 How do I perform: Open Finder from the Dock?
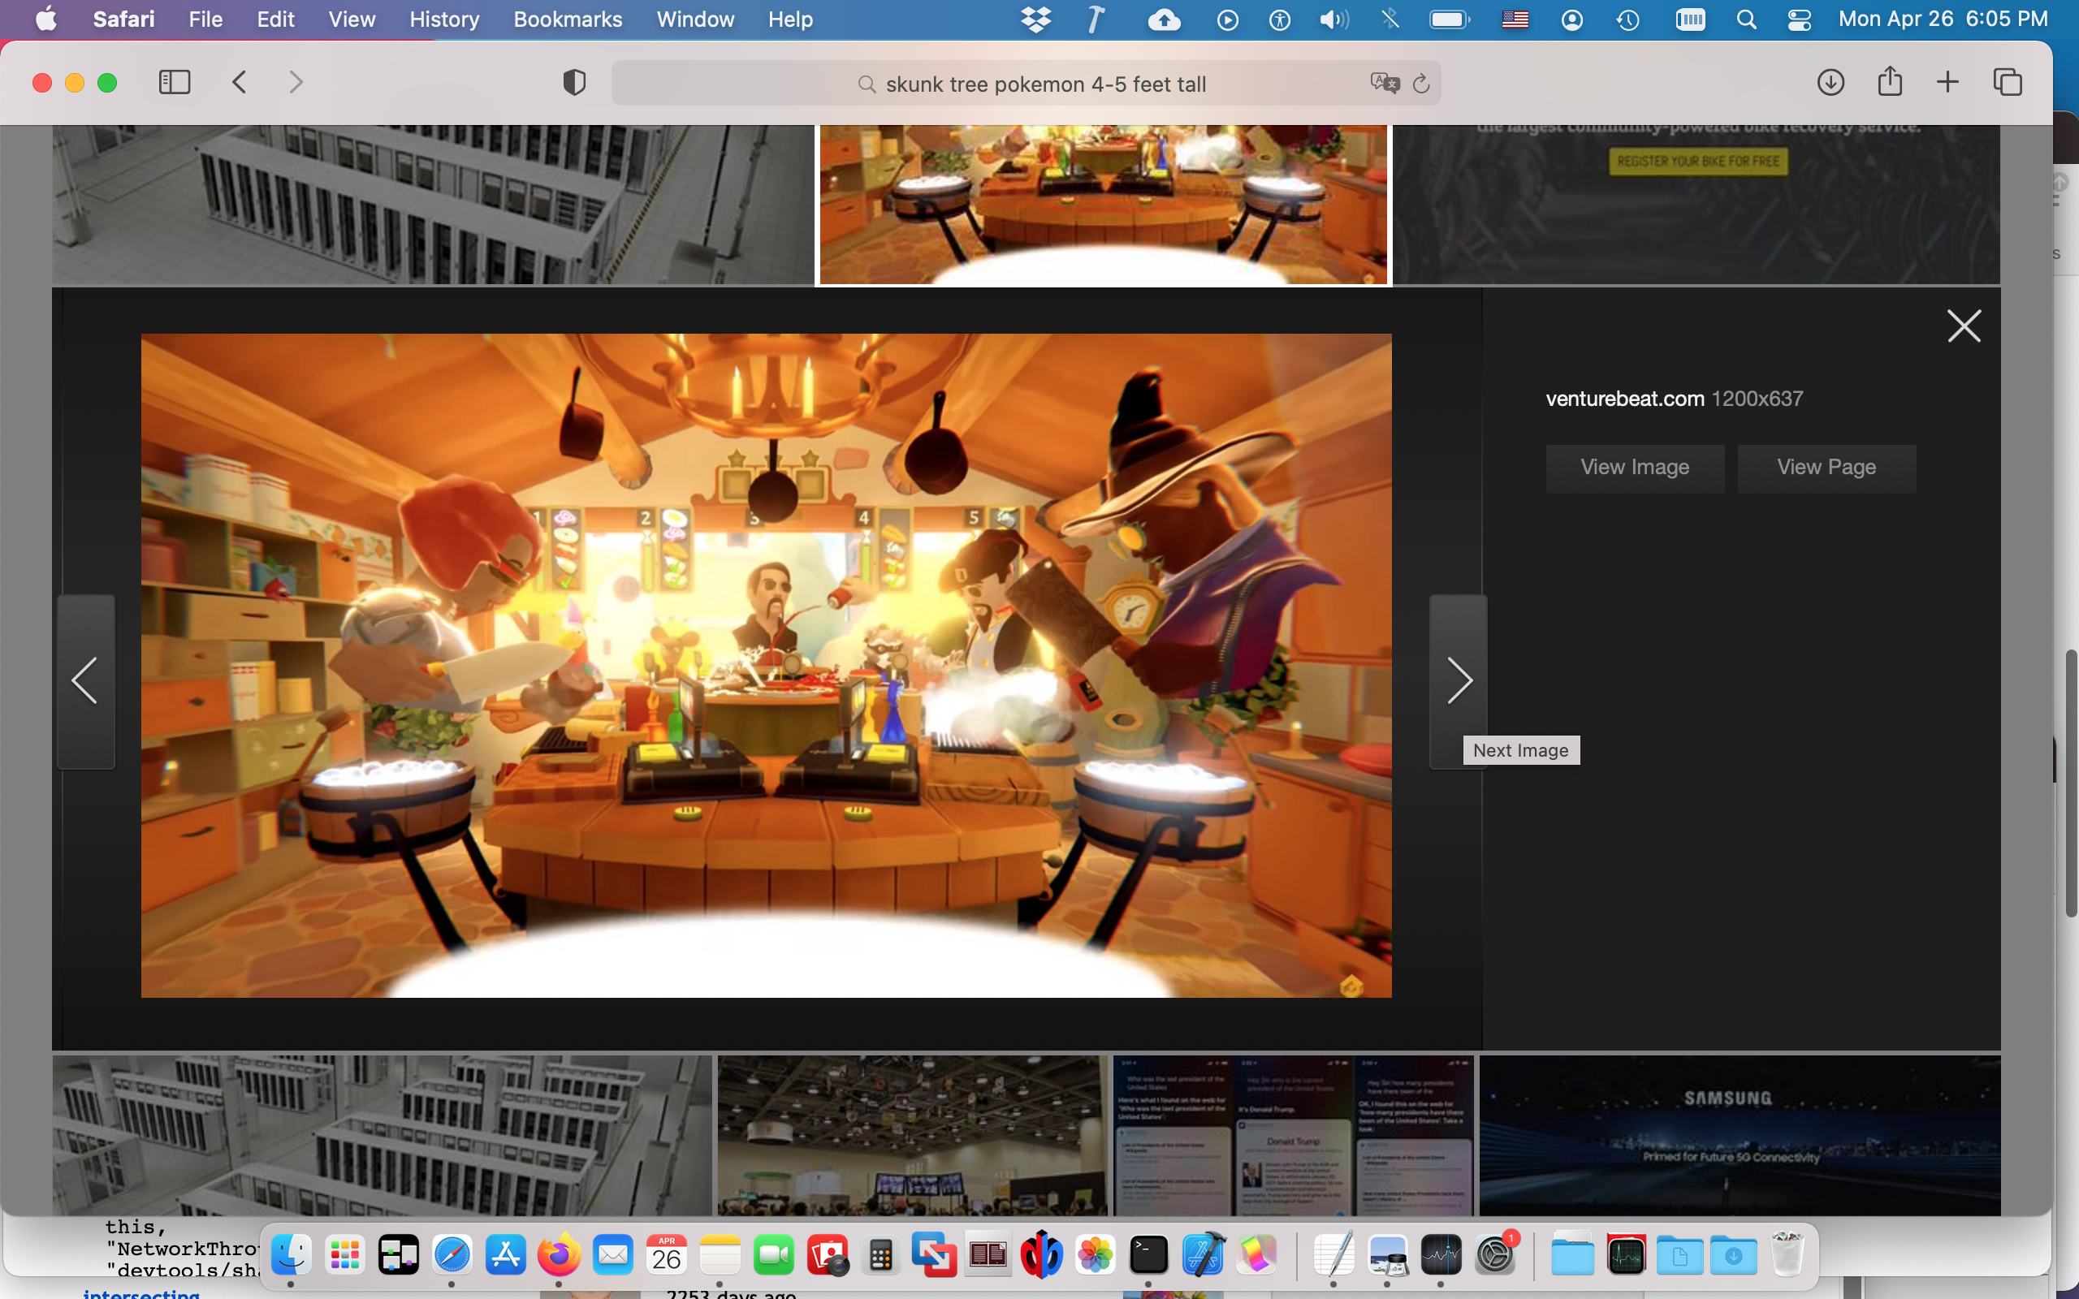coord(292,1255)
